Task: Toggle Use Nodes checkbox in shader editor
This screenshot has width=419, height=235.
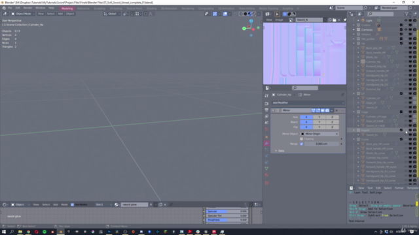Action: click(x=73, y=204)
